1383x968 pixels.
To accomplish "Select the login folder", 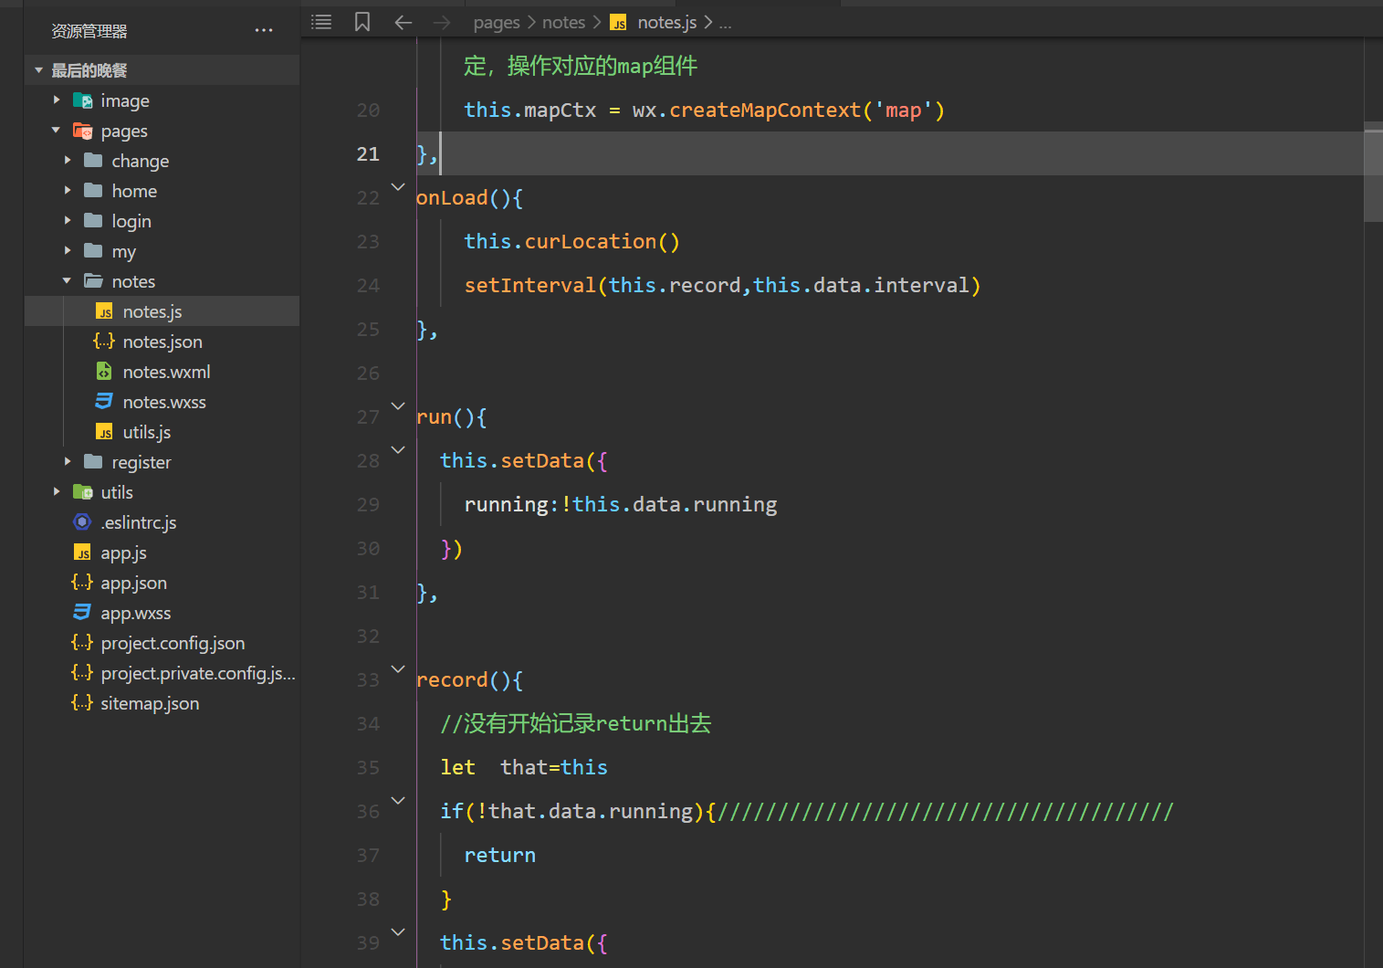I will point(162,221).
